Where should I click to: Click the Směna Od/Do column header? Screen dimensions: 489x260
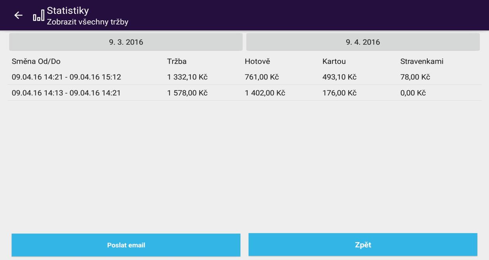36,61
